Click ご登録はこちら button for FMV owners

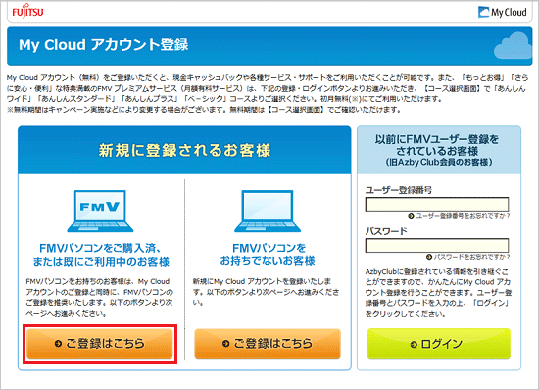point(100,343)
